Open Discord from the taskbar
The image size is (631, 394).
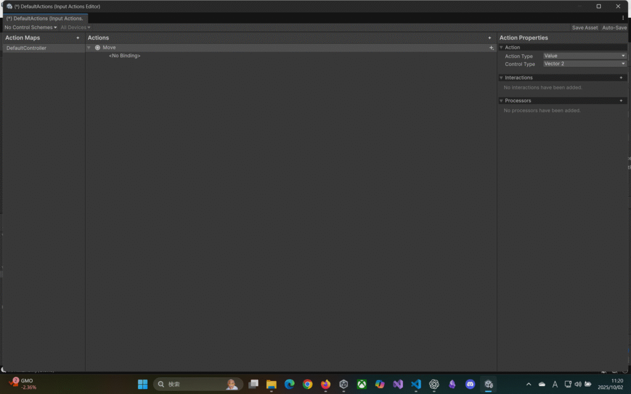(x=470, y=384)
